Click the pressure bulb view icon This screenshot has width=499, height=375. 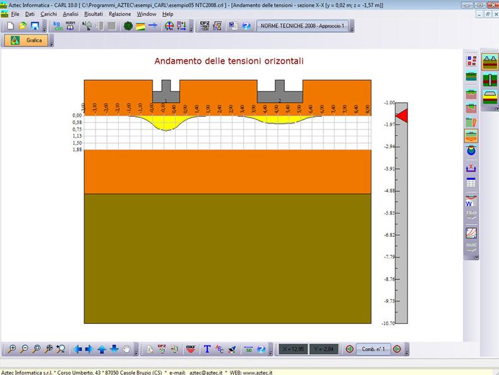(x=471, y=152)
